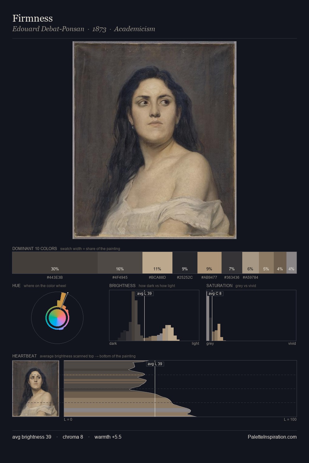Click the style 'Academicism'
The image size is (309, 463).
point(134,29)
